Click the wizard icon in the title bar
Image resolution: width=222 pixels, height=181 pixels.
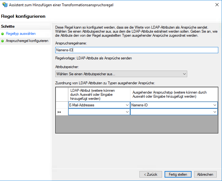tap(5, 5)
